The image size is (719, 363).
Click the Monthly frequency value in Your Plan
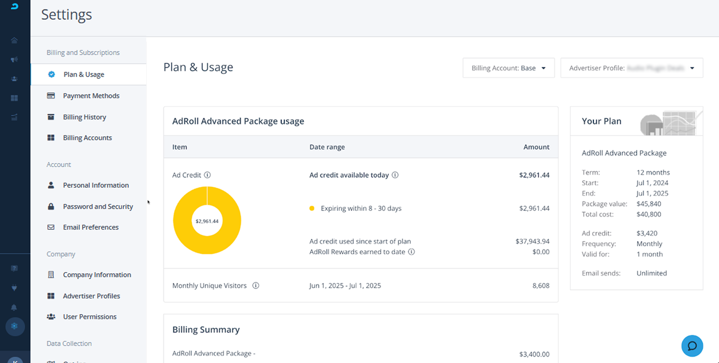click(x=649, y=244)
